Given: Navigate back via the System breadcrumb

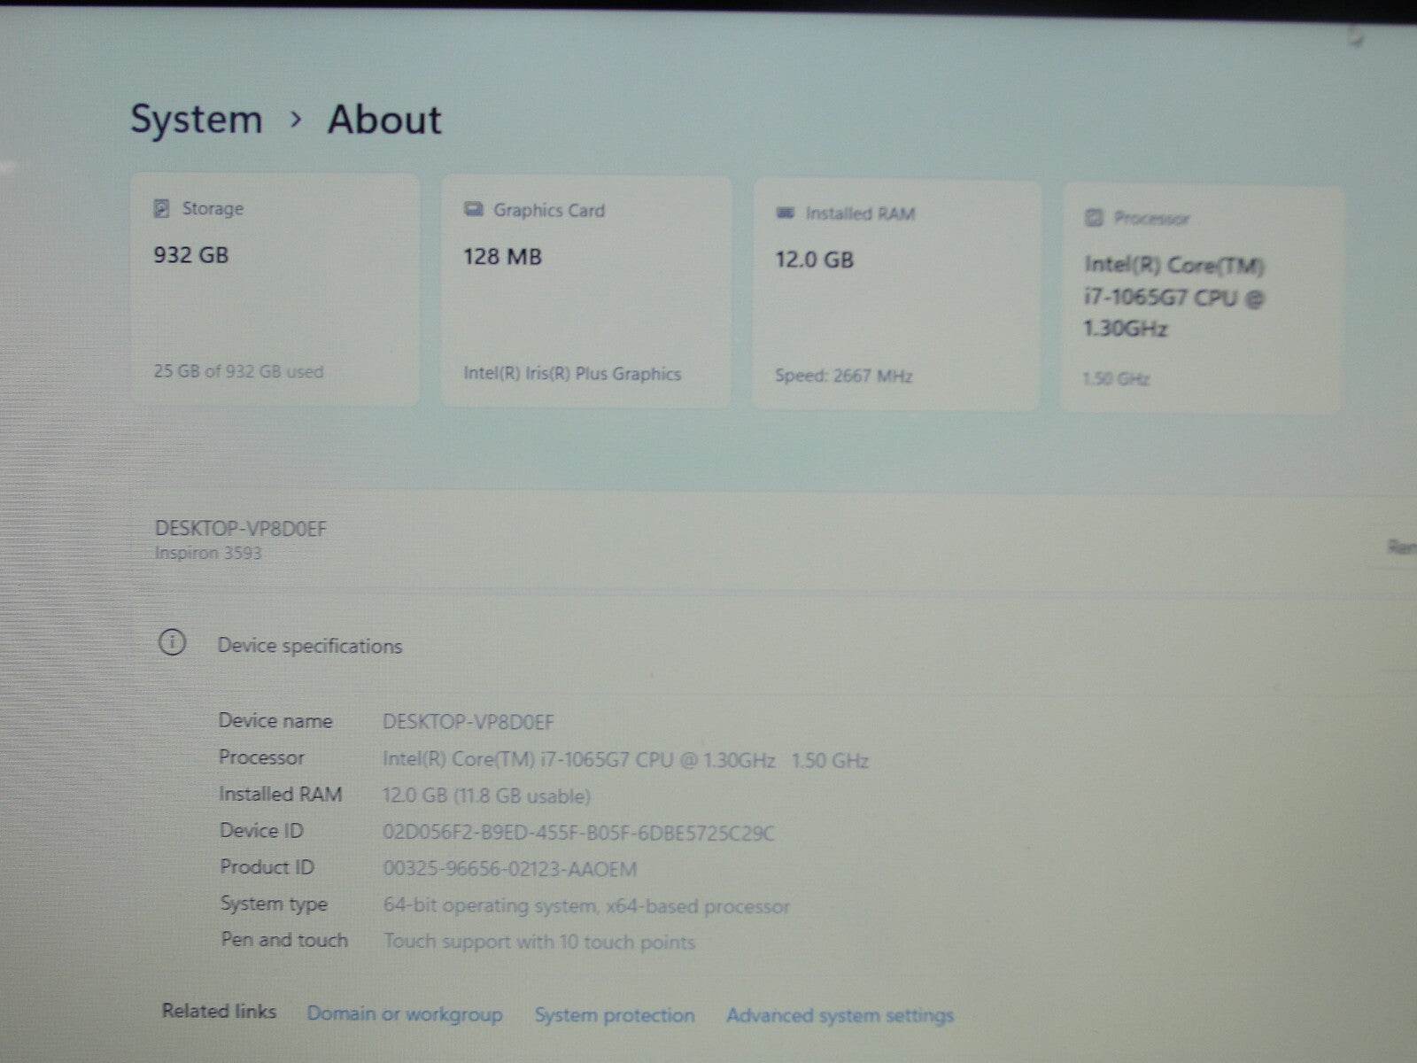Looking at the screenshot, I should click(197, 118).
